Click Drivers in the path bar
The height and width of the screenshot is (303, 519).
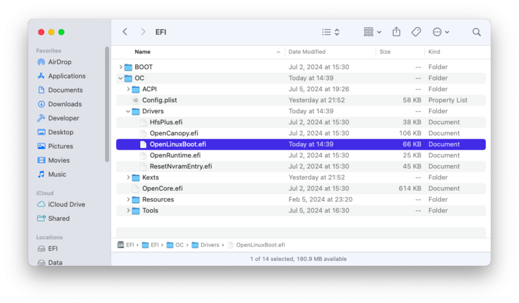(x=206, y=245)
